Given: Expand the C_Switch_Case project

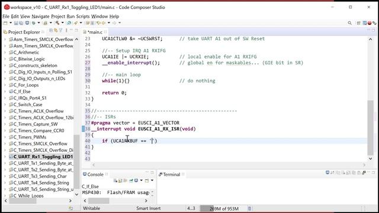Looking at the screenshot, I should pyautogui.click(x=5, y=105).
